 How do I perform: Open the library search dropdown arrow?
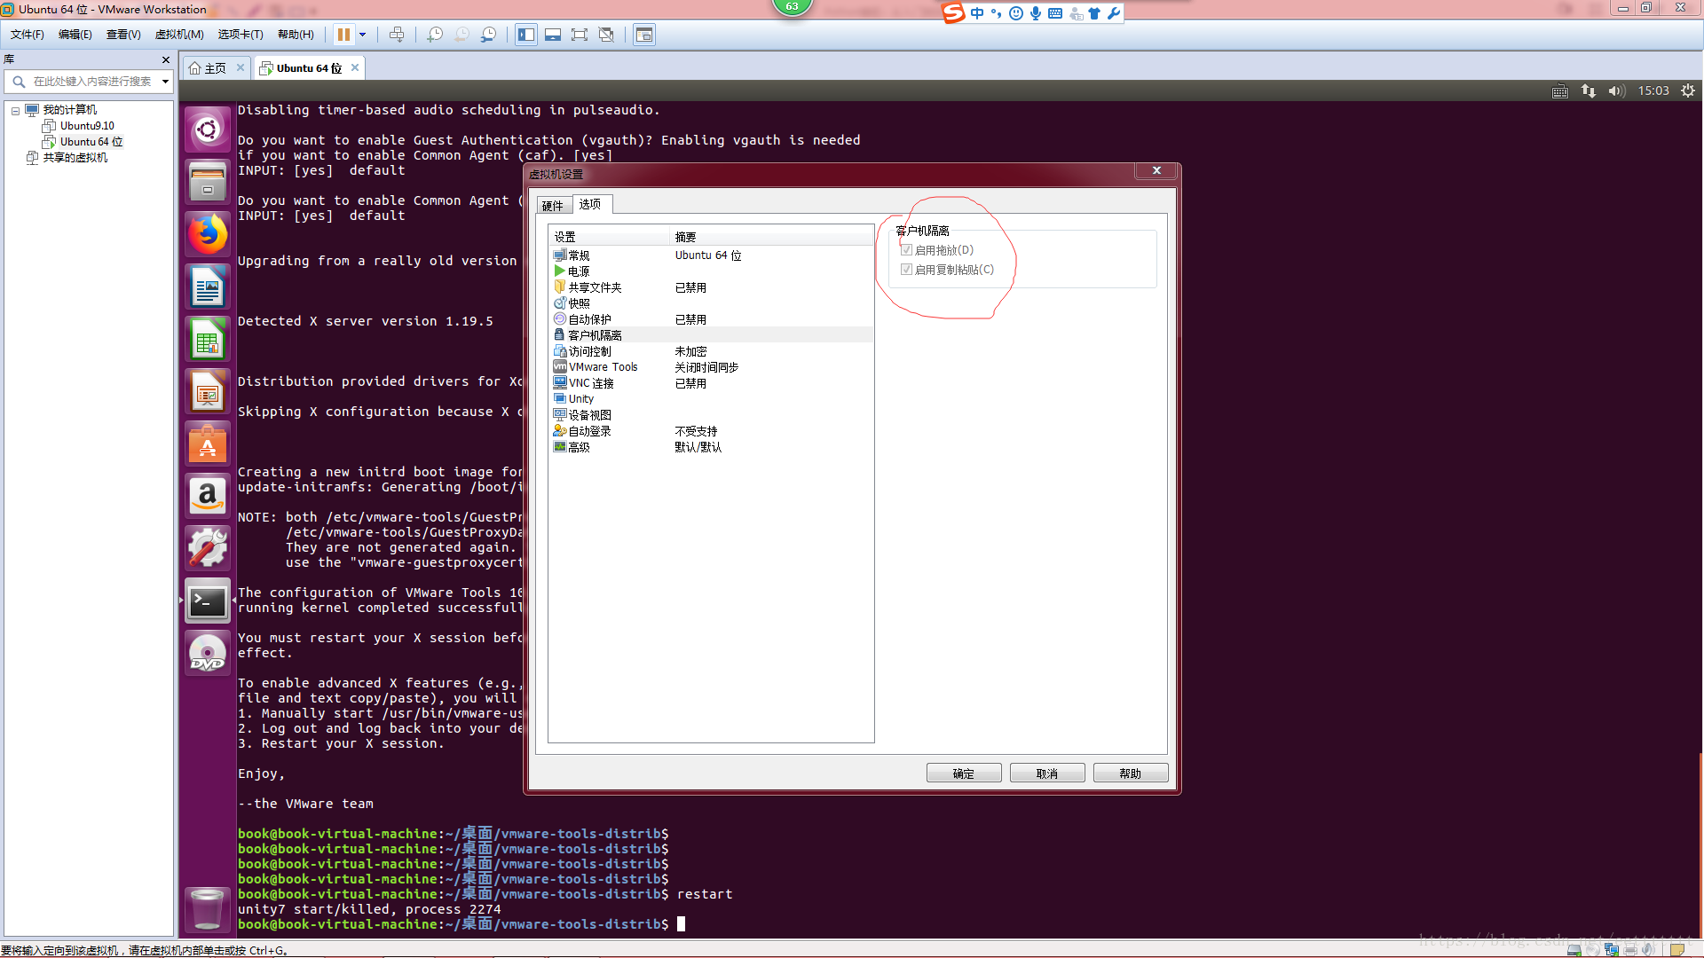click(x=165, y=82)
